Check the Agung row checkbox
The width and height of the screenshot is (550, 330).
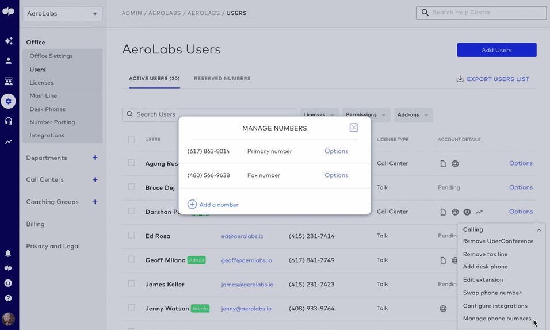pyautogui.click(x=131, y=163)
